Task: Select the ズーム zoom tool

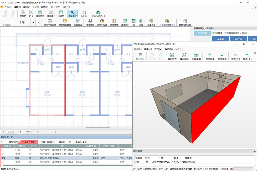Action: [x=31, y=14]
